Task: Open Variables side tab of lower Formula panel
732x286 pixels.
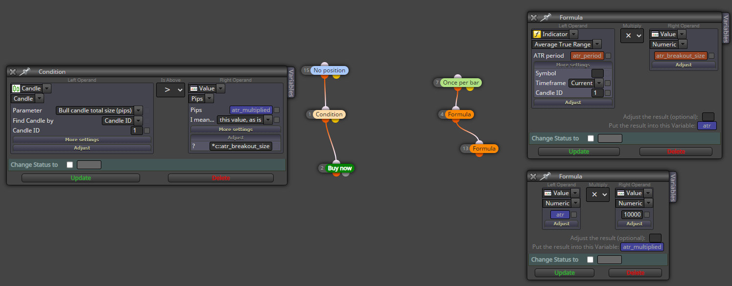Action: tap(673, 187)
